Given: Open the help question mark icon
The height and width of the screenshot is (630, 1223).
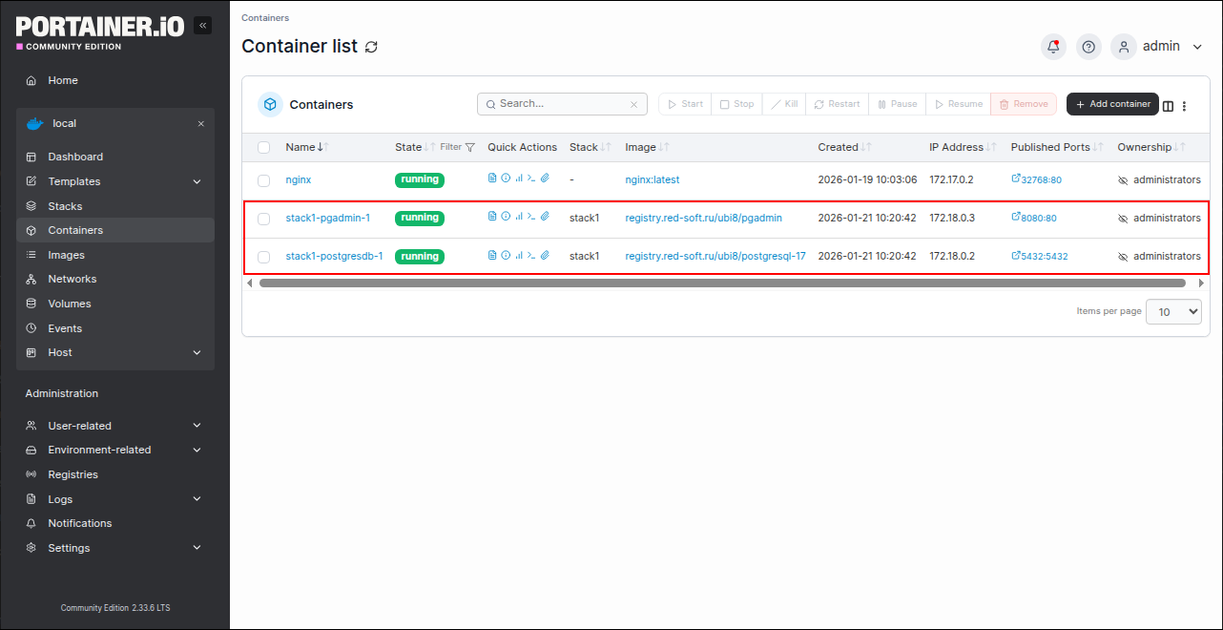Looking at the screenshot, I should (1088, 47).
